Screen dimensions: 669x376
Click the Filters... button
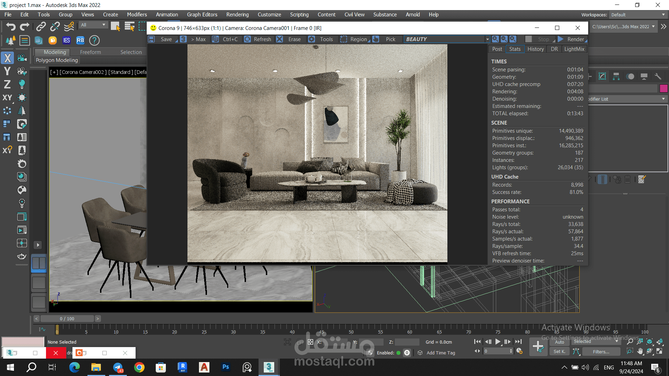pyautogui.click(x=601, y=352)
